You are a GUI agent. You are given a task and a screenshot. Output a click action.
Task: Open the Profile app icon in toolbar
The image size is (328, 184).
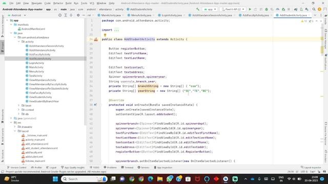(278, 9)
